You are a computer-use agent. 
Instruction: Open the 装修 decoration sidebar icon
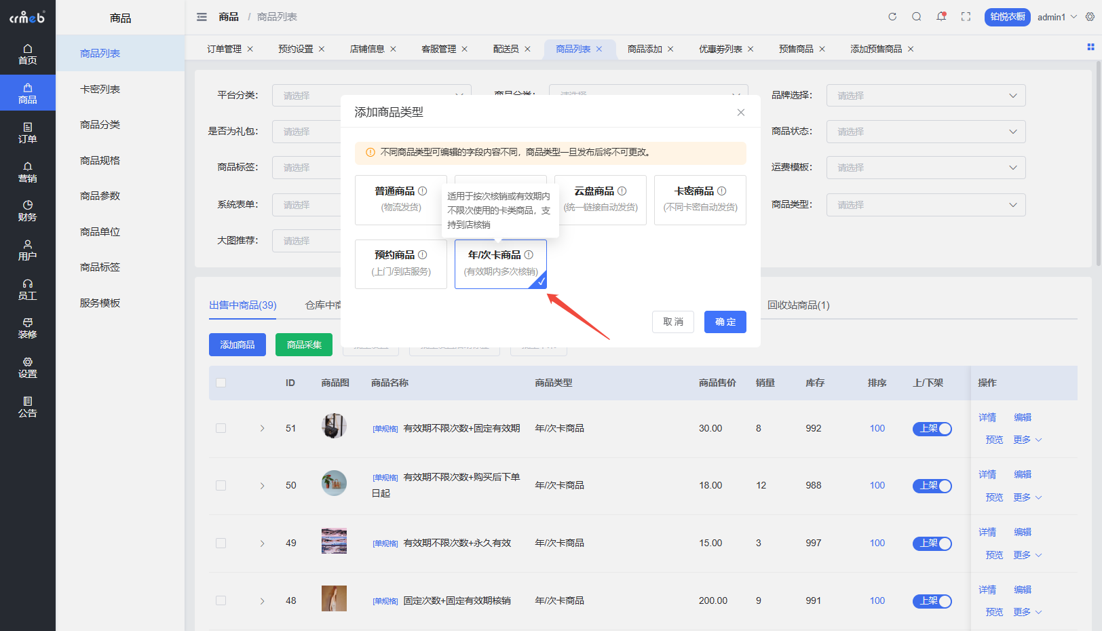27,328
